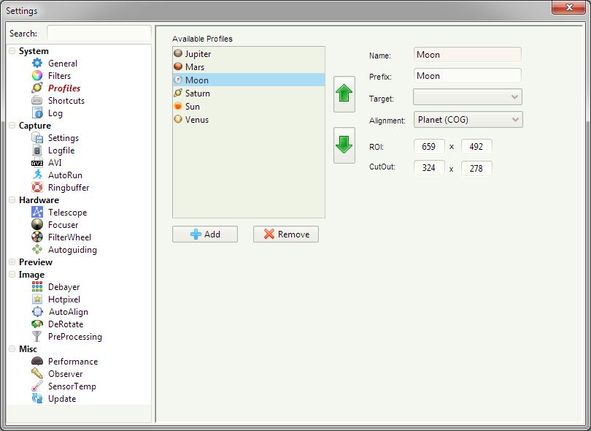Click the AutoRun running-man icon
This screenshot has width=591, height=431.
click(37, 175)
